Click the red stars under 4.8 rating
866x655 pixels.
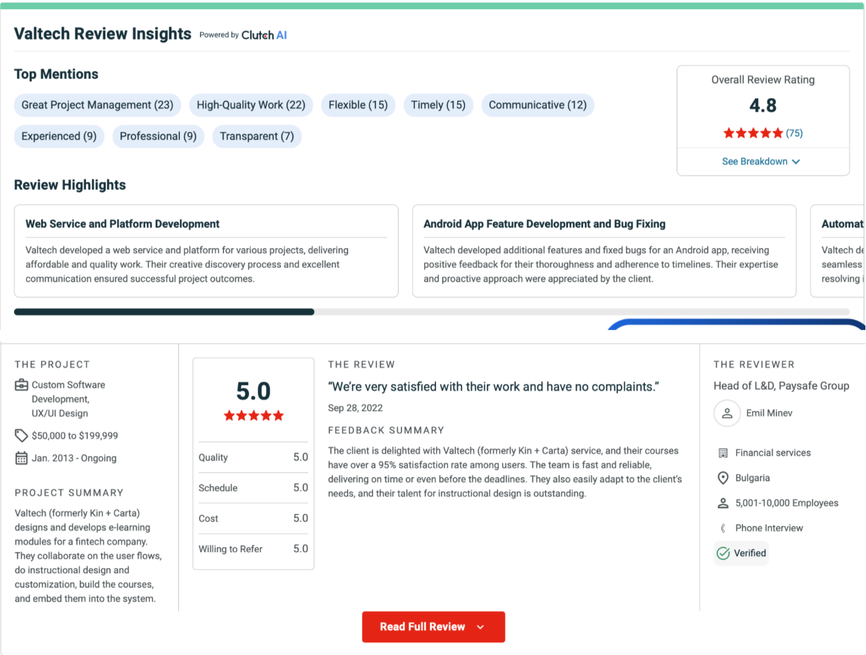click(x=753, y=133)
